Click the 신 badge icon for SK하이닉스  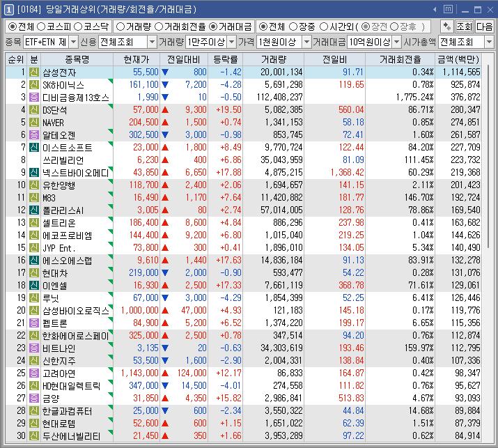34,85
